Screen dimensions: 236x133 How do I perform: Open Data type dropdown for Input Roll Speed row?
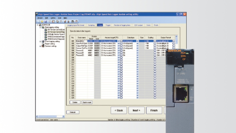(137, 43)
